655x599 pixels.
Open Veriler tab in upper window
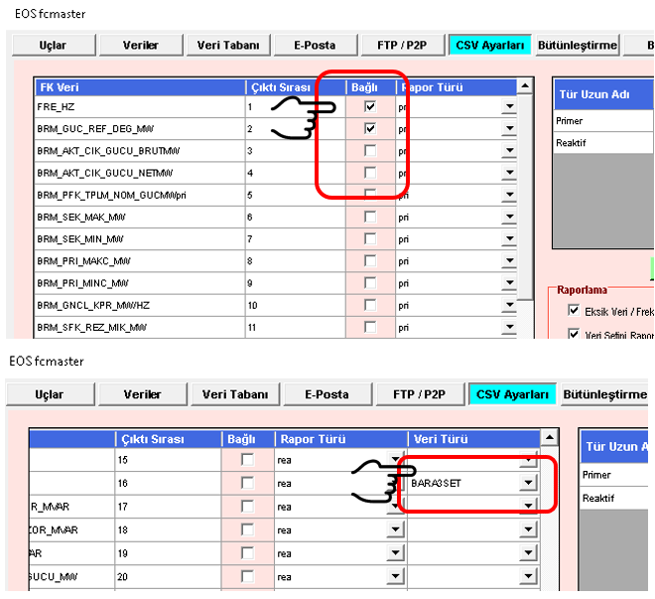141,45
